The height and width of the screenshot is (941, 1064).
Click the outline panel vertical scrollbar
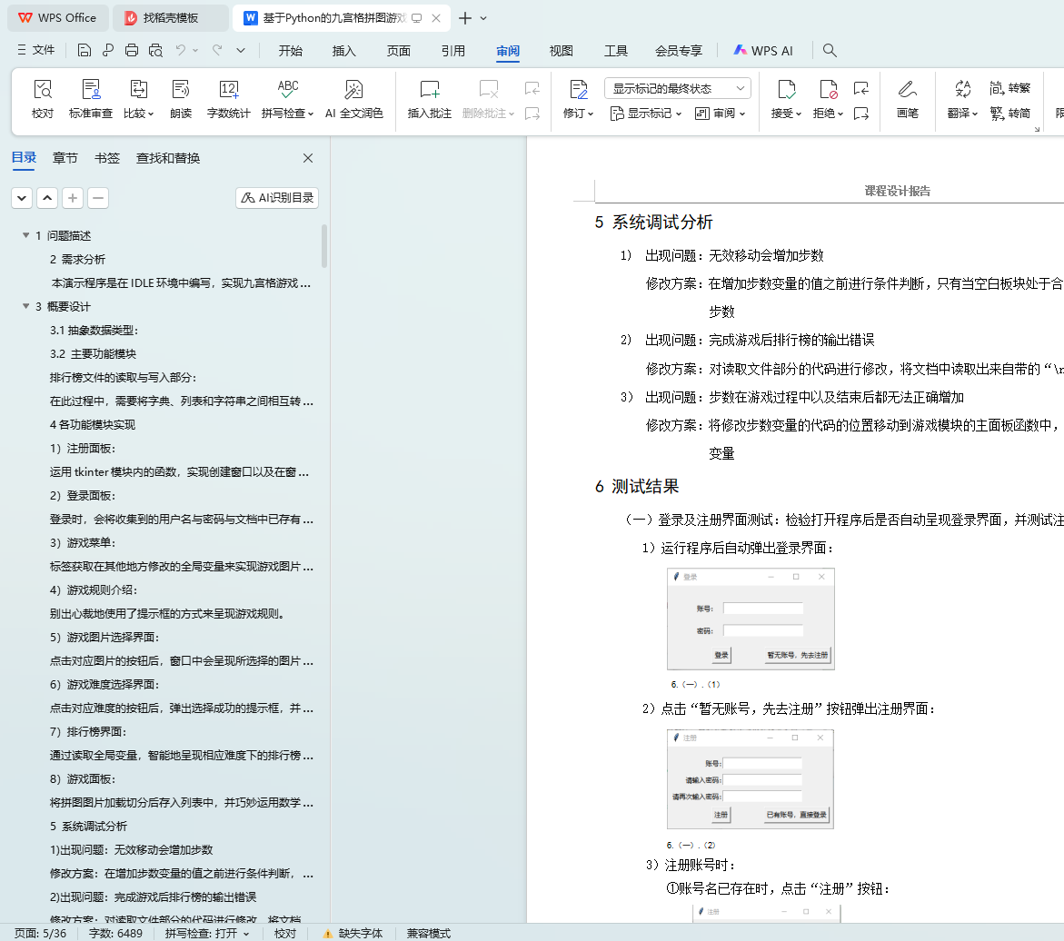coord(324,245)
